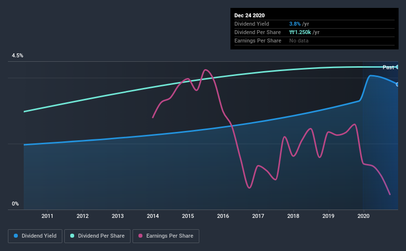Image resolution: width=406 pixels, height=251 pixels.
Task: Click the blue Dividend Yield legend dot
Action: 16,236
